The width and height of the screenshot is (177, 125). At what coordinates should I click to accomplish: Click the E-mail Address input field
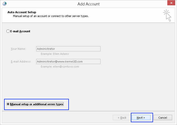(68, 61)
